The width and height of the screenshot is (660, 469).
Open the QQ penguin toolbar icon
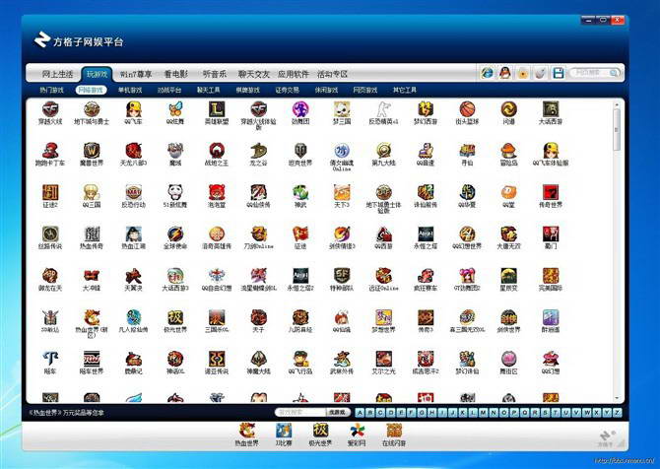click(x=505, y=73)
